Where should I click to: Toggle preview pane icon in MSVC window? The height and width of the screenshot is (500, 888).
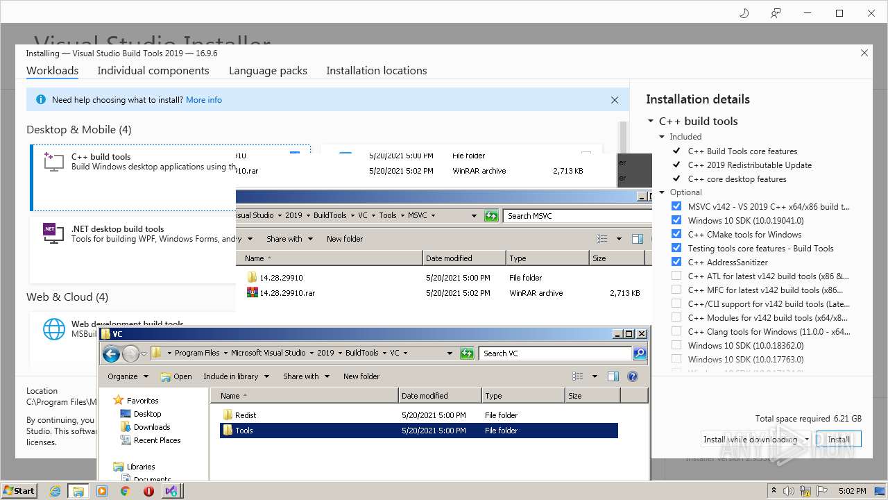[x=638, y=239]
